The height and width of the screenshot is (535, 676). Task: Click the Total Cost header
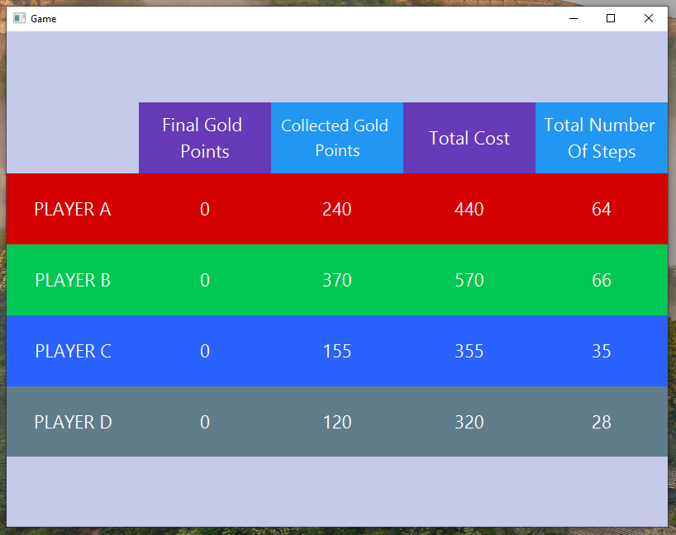point(469,138)
